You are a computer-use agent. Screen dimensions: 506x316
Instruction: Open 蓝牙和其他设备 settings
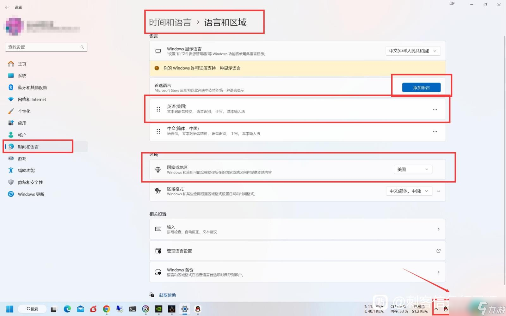(32, 88)
